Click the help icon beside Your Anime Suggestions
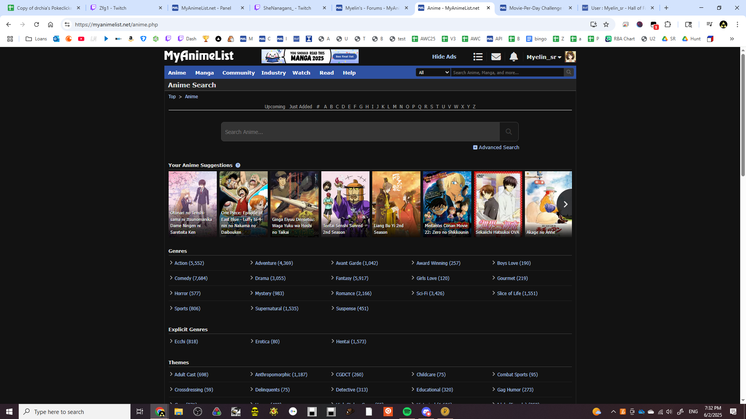This screenshot has height=419, width=746. click(x=238, y=165)
